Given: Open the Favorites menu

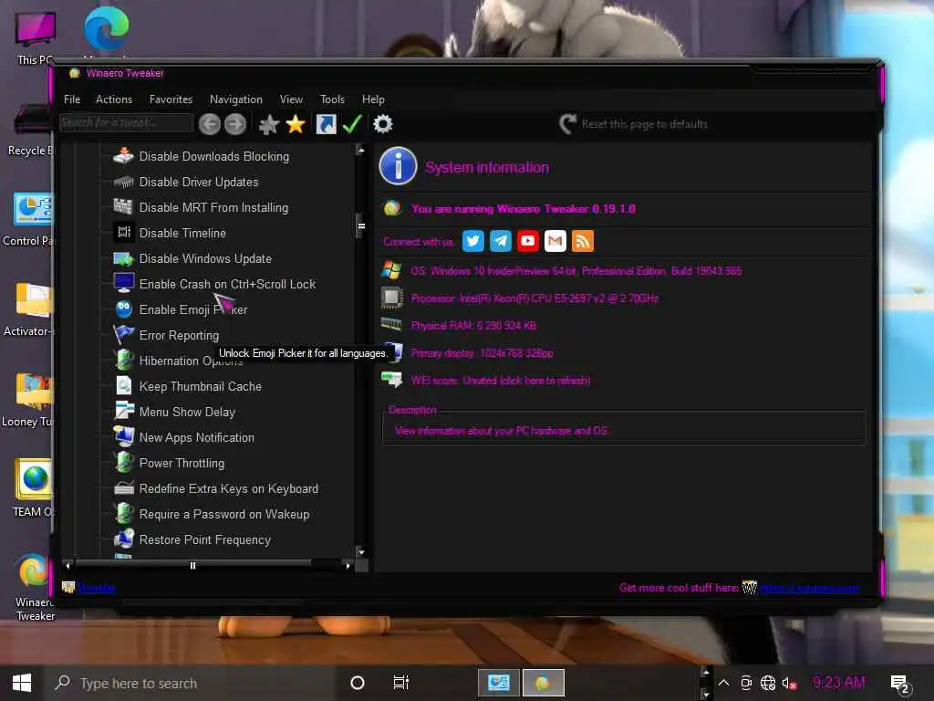Looking at the screenshot, I should coord(171,99).
